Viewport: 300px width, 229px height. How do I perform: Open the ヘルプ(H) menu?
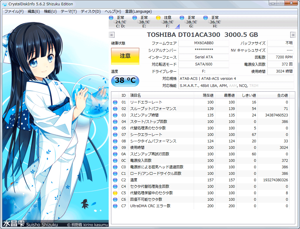[113, 11]
